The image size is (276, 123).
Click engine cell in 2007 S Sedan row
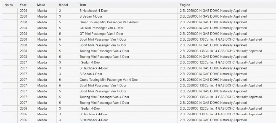click(227, 74)
